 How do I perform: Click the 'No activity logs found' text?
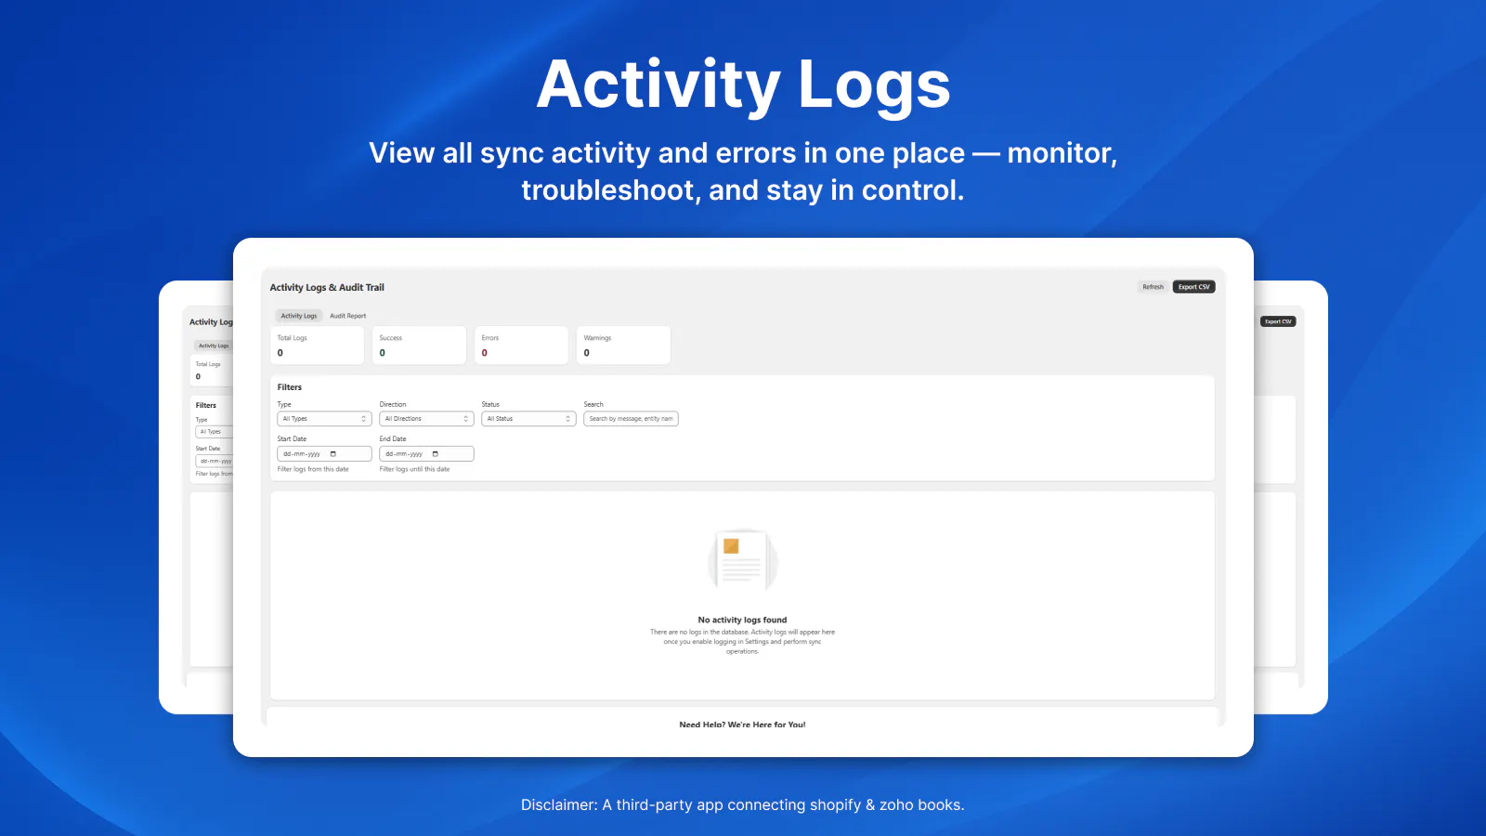point(742,620)
